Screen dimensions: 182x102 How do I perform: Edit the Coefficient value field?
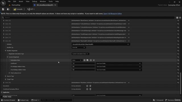pos(83,63)
